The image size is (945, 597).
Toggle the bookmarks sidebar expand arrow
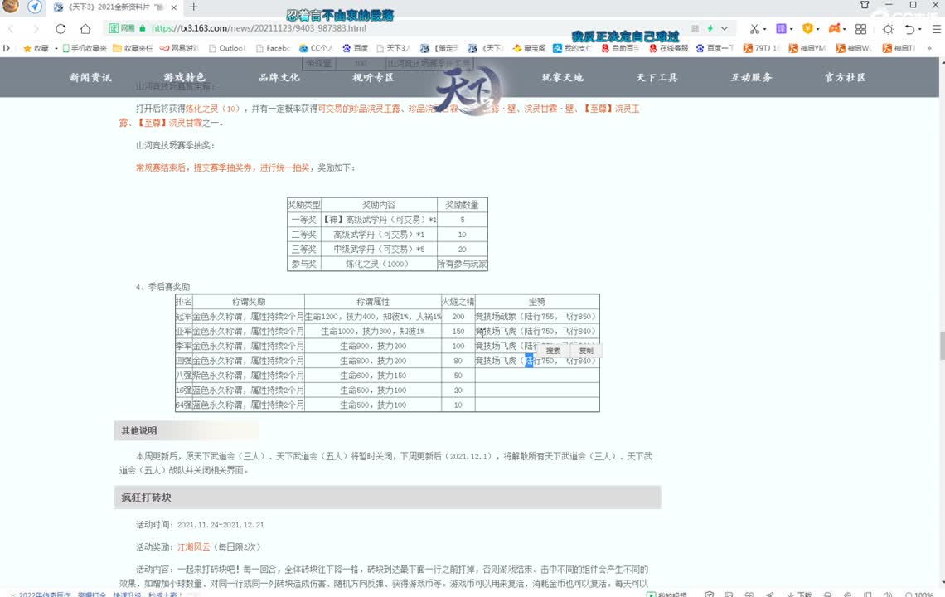tap(7, 47)
